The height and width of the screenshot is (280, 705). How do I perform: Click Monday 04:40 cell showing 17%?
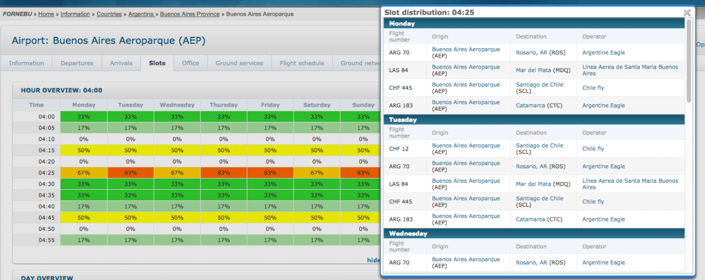tap(83, 206)
